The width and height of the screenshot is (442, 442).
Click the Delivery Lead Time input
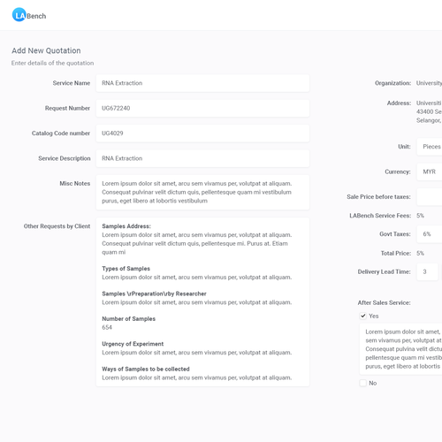427,271
